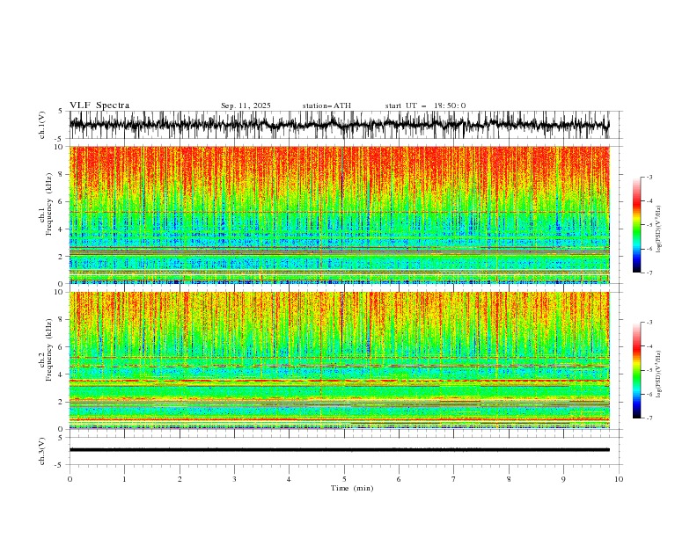Click the time-axis tick label "1"

pyautogui.click(x=124, y=479)
